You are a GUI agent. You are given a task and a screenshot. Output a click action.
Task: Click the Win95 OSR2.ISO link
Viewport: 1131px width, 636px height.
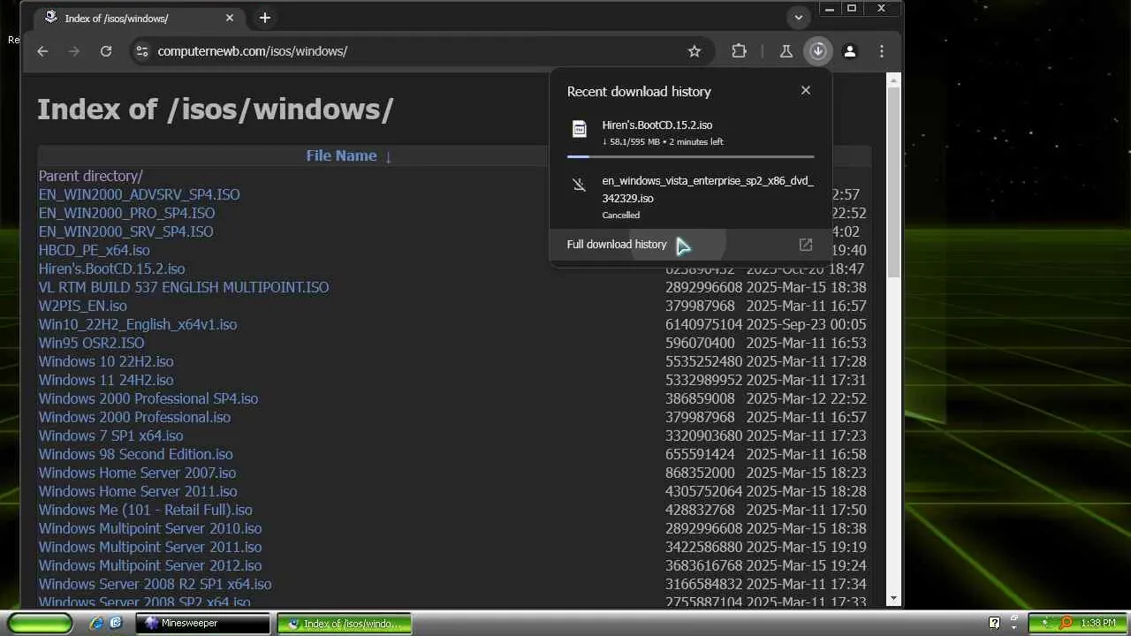click(x=91, y=343)
